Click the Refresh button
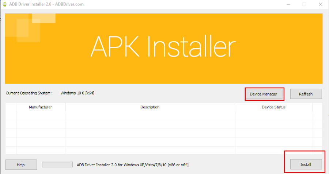The width and height of the screenshot is (329, 174). coord(306,94)
